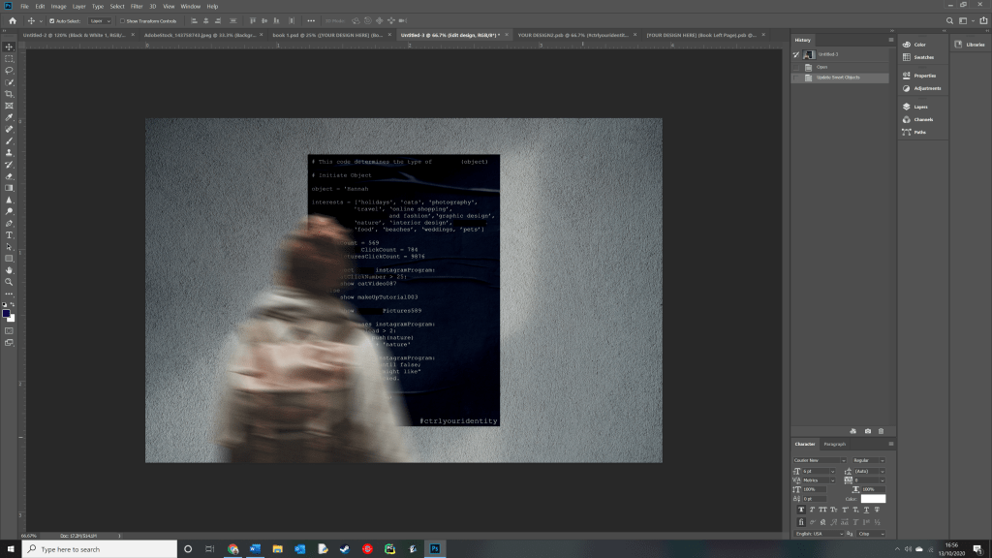Open the Adjustments panel
992x558 pixels.
pyautogui.click(x=925, y=88)
